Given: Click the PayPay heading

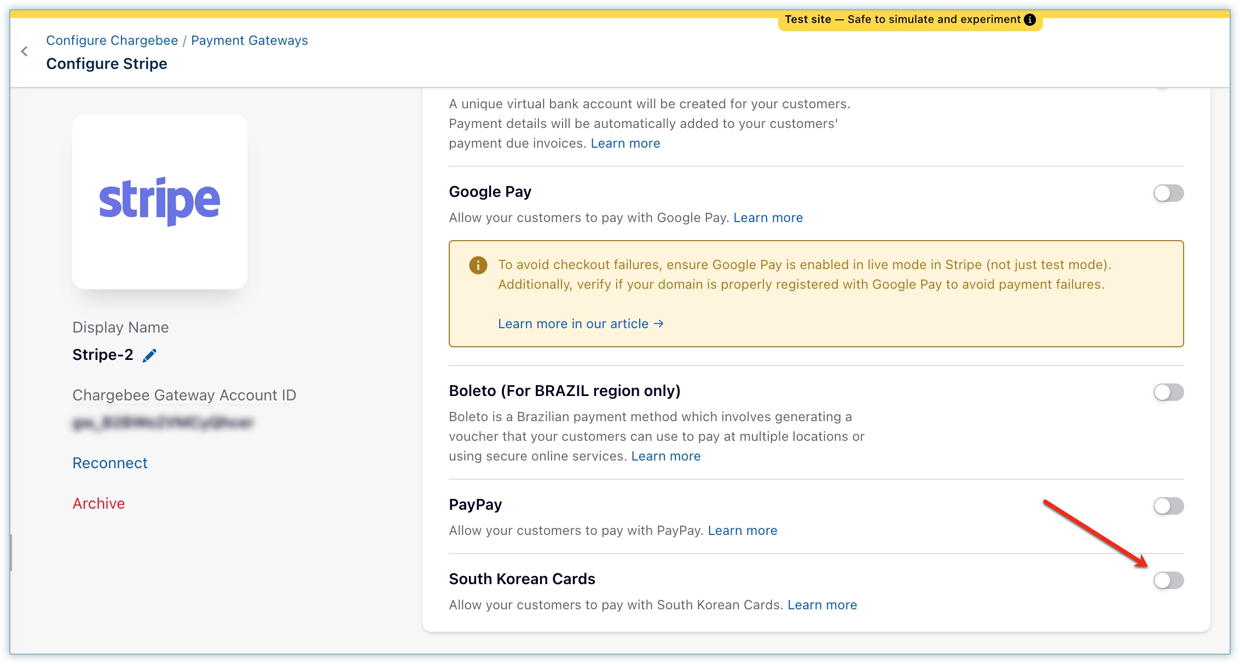Looking at the screenshot, I should [476, 505].
